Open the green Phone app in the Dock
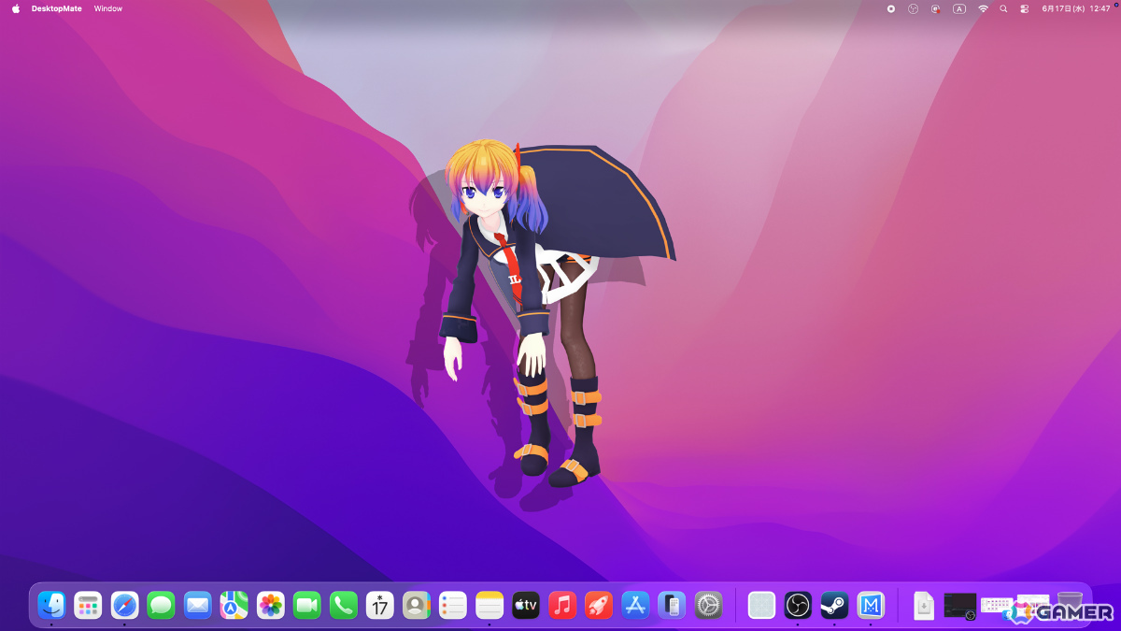 coord(343,606)
